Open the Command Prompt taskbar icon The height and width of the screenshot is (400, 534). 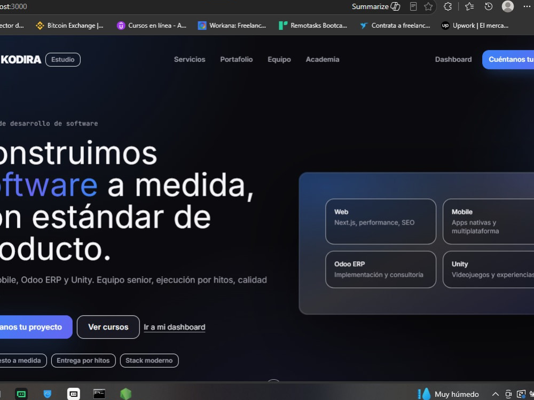[x=99, y=394]
